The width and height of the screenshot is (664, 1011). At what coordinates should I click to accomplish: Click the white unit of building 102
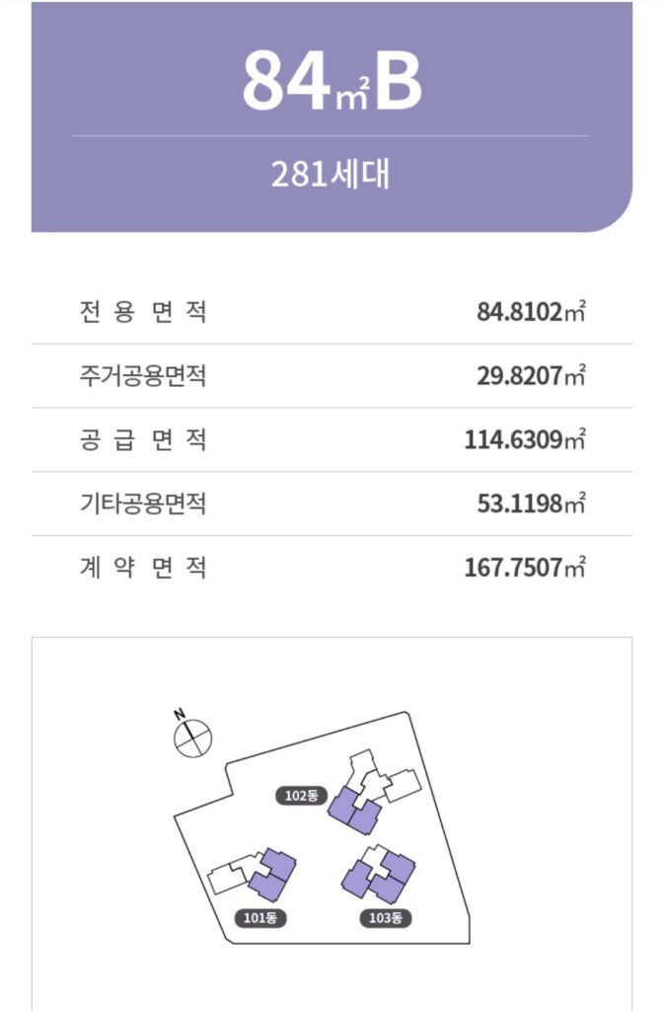click(x=387, y=776)
